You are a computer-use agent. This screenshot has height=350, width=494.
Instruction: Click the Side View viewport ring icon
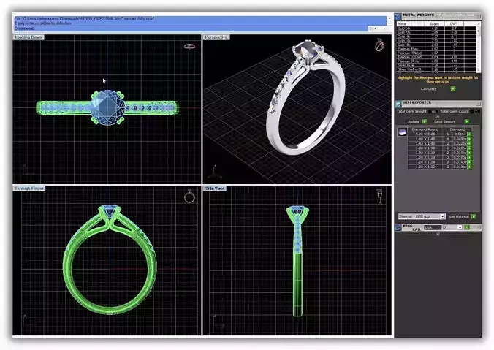[380, 196]
